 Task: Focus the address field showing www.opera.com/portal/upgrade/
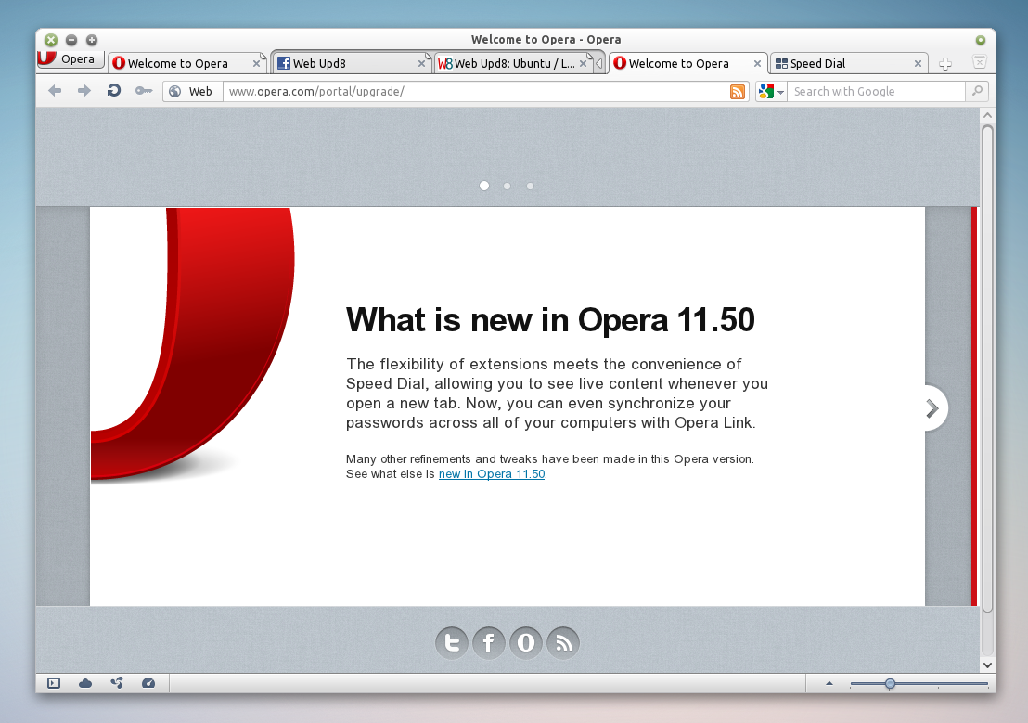coord(475,91)
